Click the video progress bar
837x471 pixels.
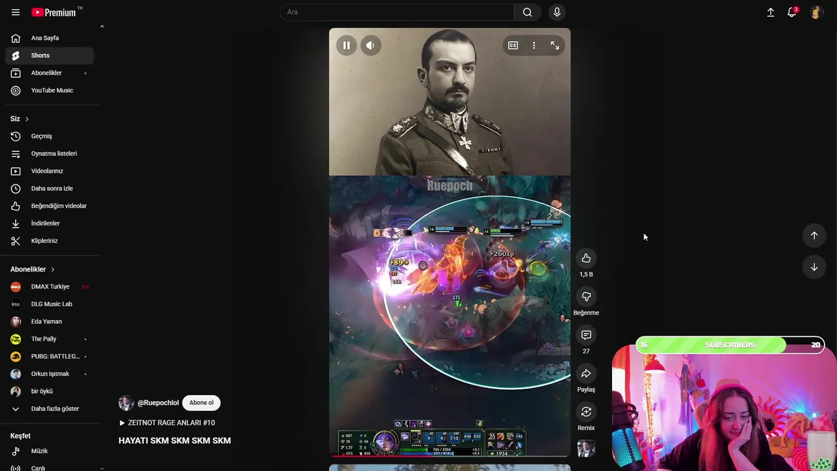(450, 456)
